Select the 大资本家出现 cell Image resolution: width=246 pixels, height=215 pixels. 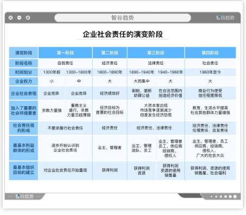pos(156,110)
